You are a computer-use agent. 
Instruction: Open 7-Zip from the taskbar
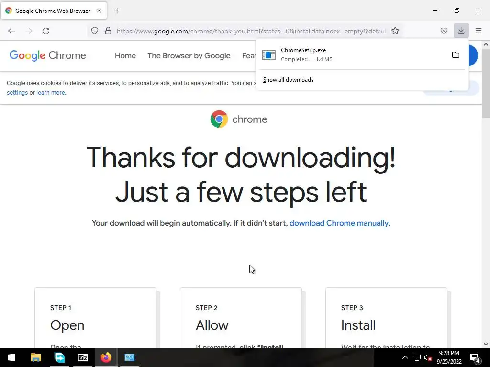pyautogui.click(x=82, y=357)
